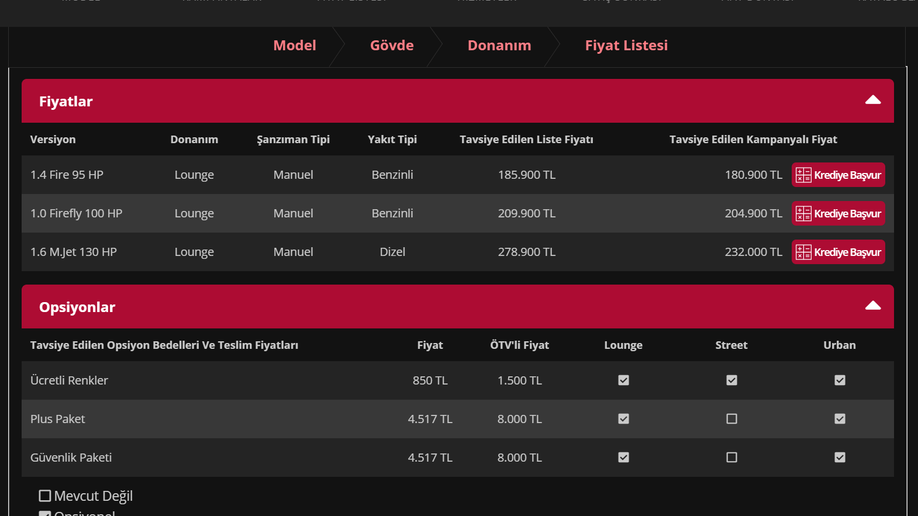Screen dimensions: 918x516
Task: Click the Tavsiye Edilen Liste Fiyatı header
Action: tap(526, 140)
